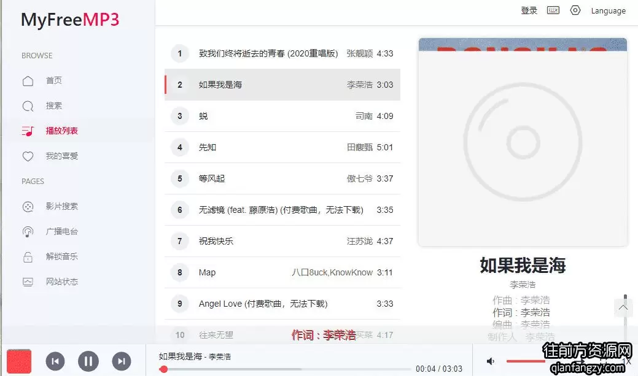Skip to the next track
This screenshot has width=638, height=376.
click(x=121, y=361)
